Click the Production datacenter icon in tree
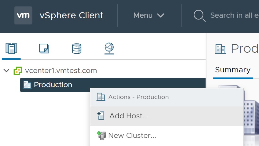 point(27,85)
